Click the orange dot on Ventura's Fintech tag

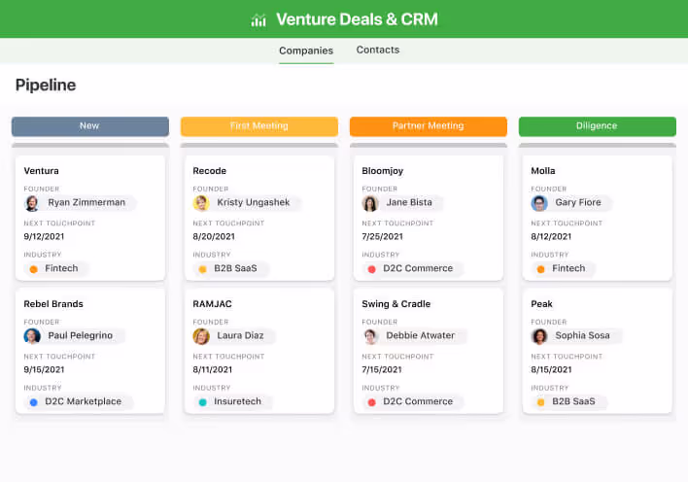pyautogui.click(x=34, y=269)
